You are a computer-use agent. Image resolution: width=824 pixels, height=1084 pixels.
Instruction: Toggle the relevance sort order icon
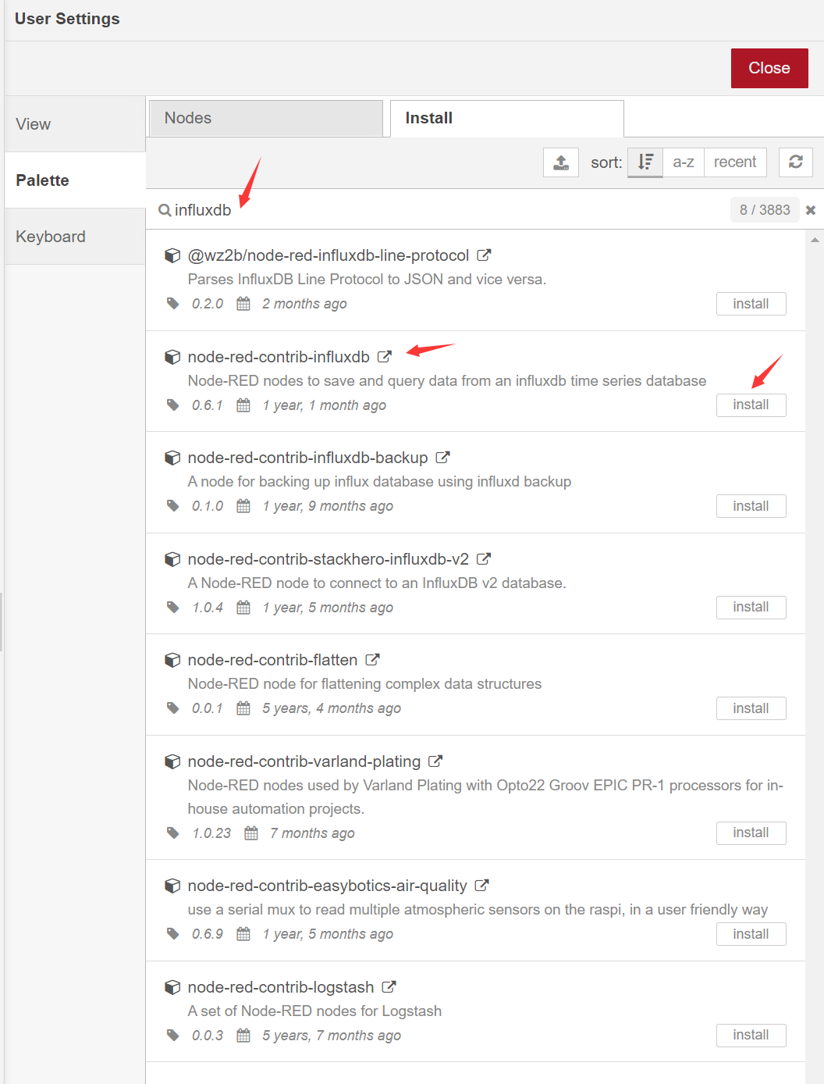(645, 162)
